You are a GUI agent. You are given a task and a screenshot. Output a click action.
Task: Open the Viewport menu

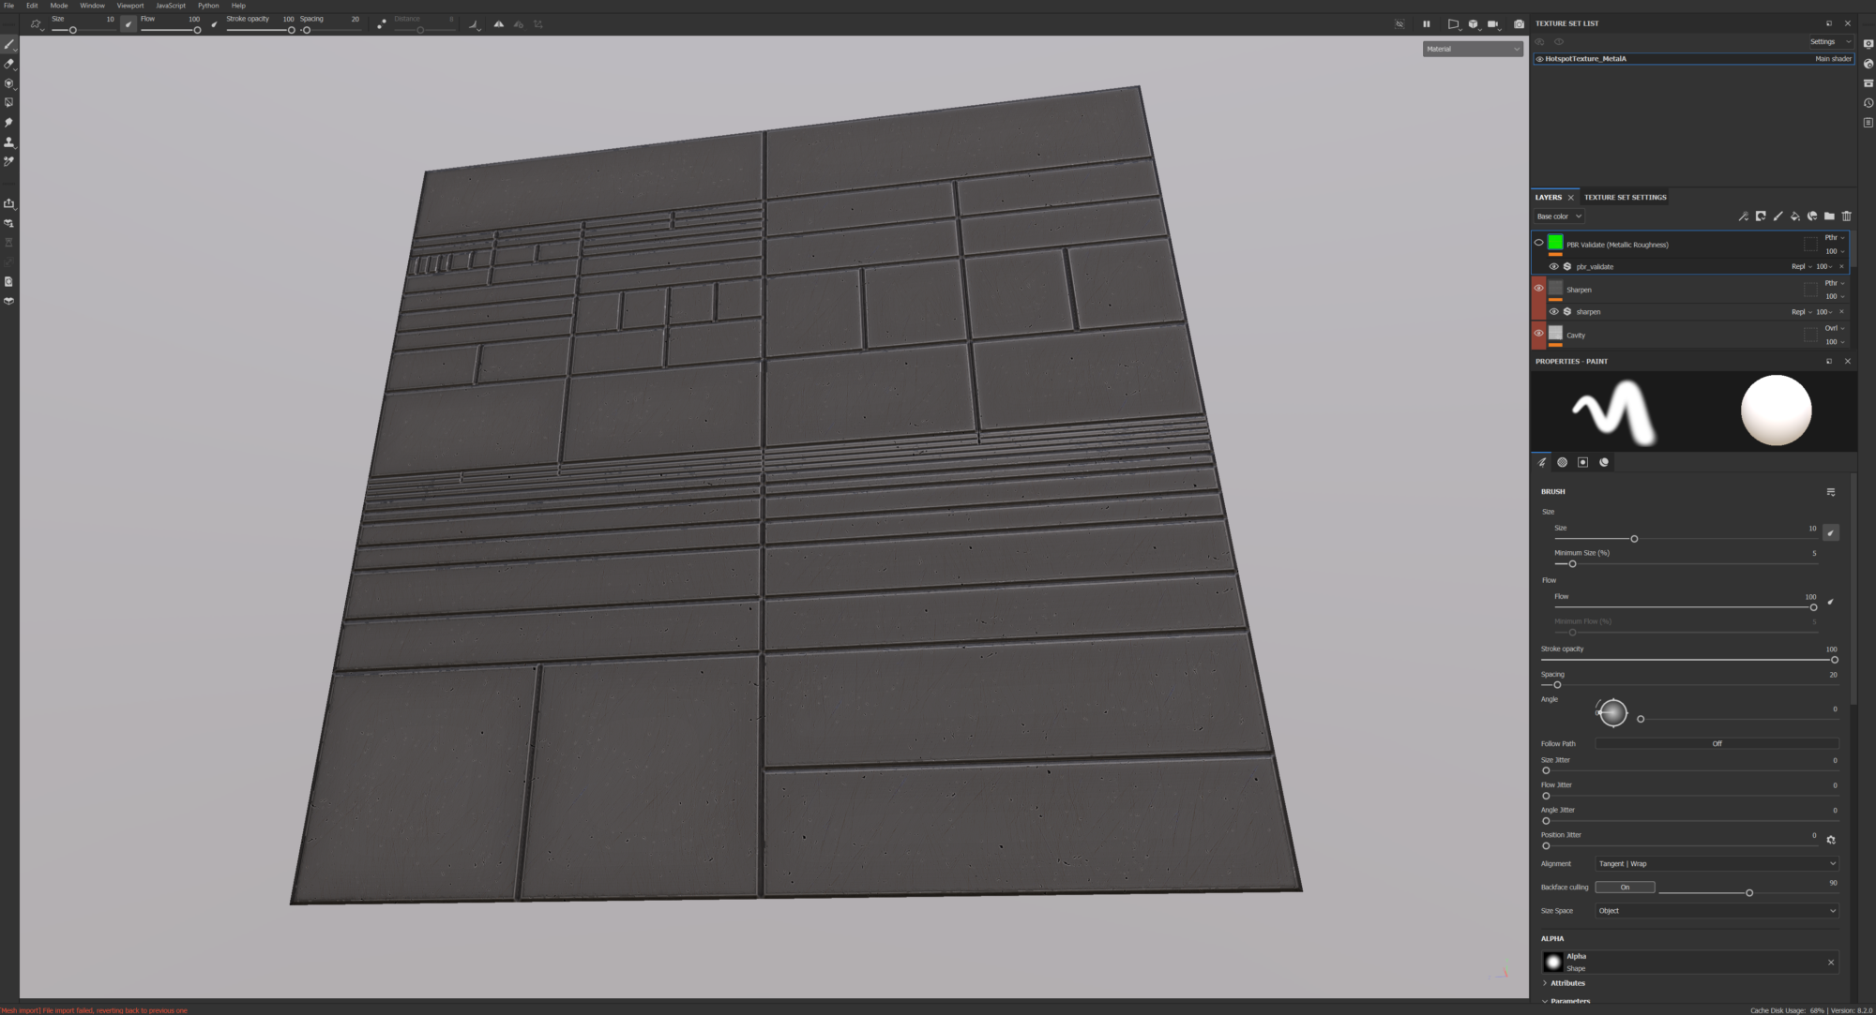click(130, 6)
